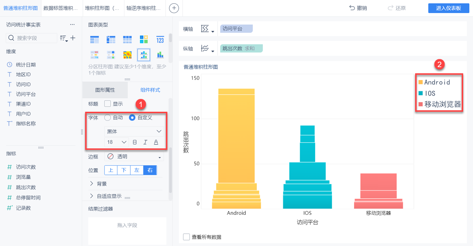Open the font size 18 dropdown

pos(116,142)
